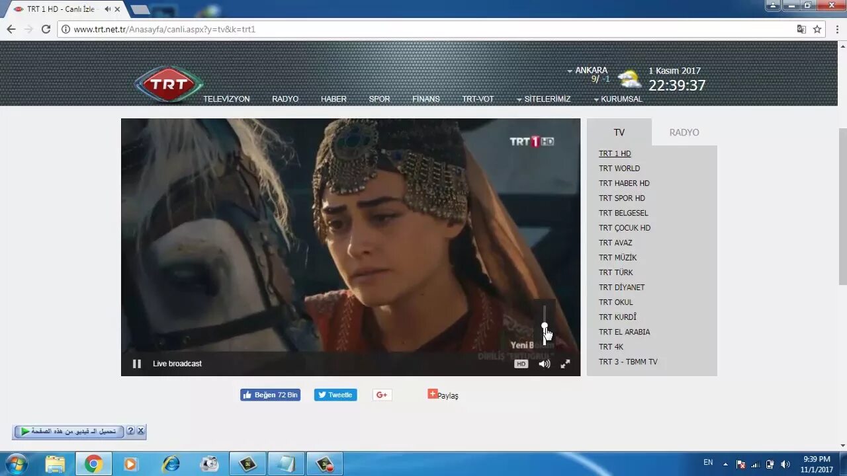Select the TRT HABER HD channel

(x=624, y=183)
